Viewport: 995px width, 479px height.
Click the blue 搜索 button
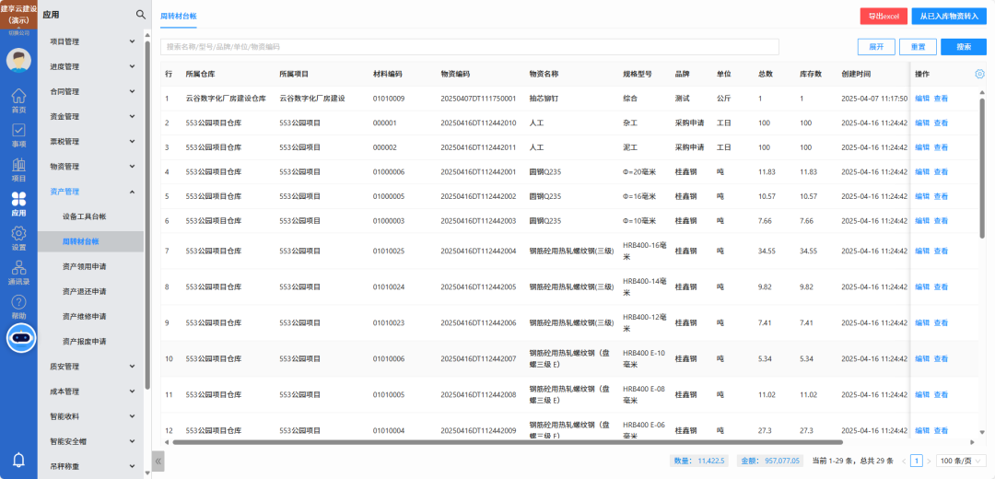tap(964, 47)
